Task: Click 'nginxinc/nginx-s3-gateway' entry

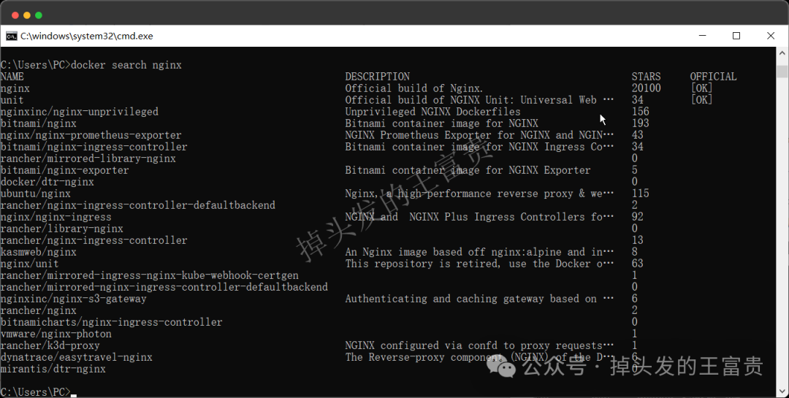Action: 74,299
